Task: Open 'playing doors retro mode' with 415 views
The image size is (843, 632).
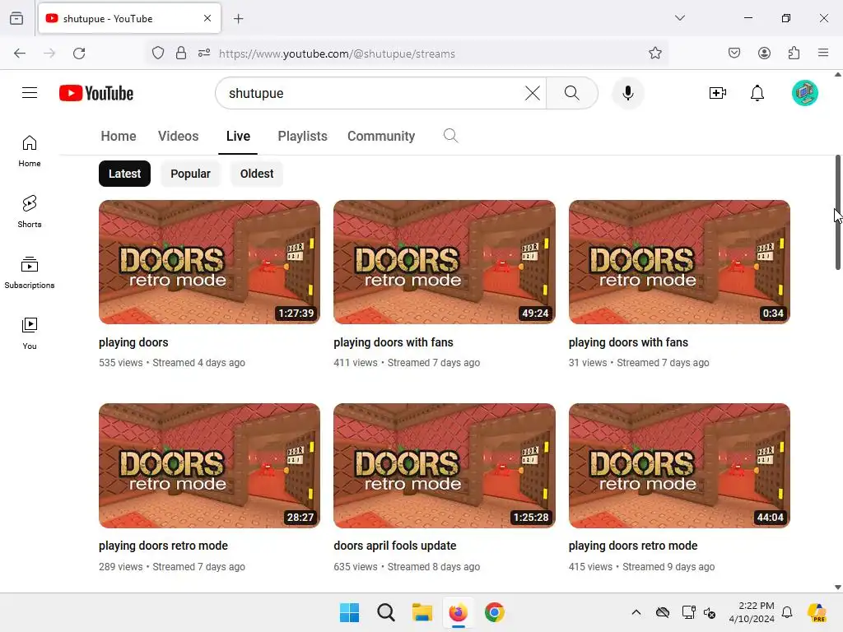Action: tap(633, 546)
